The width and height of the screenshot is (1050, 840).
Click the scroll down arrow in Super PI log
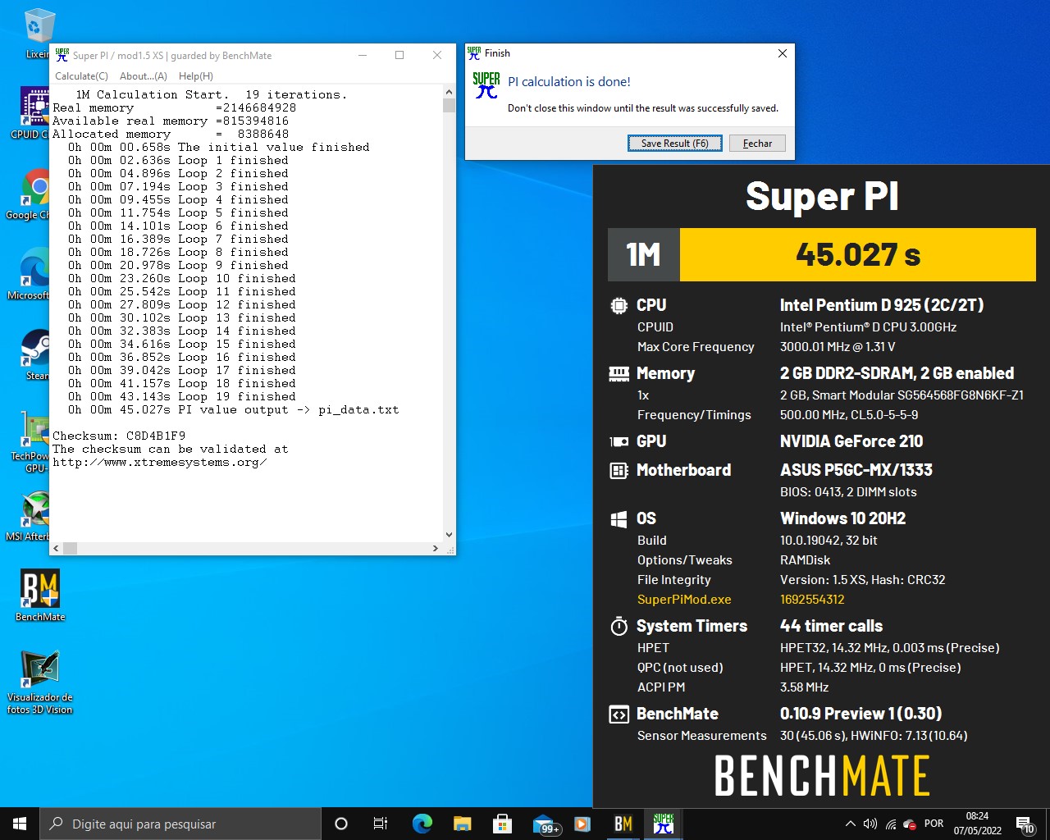click(449, 535)
